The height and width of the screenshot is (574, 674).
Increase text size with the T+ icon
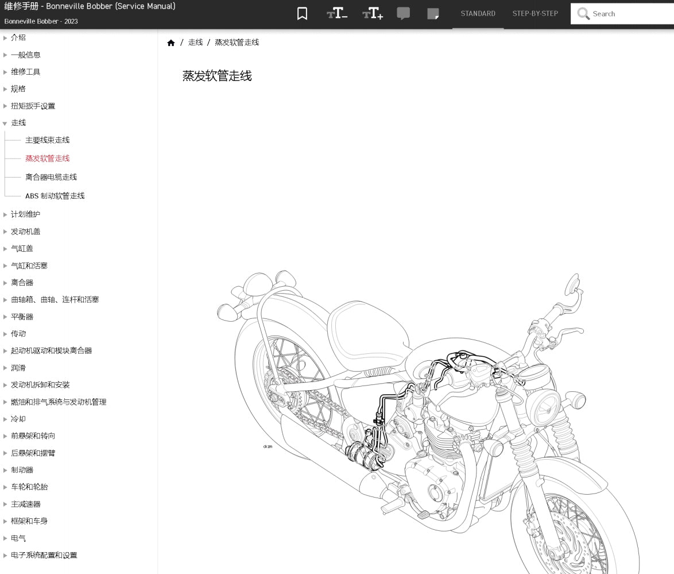[x=372, y=13]
